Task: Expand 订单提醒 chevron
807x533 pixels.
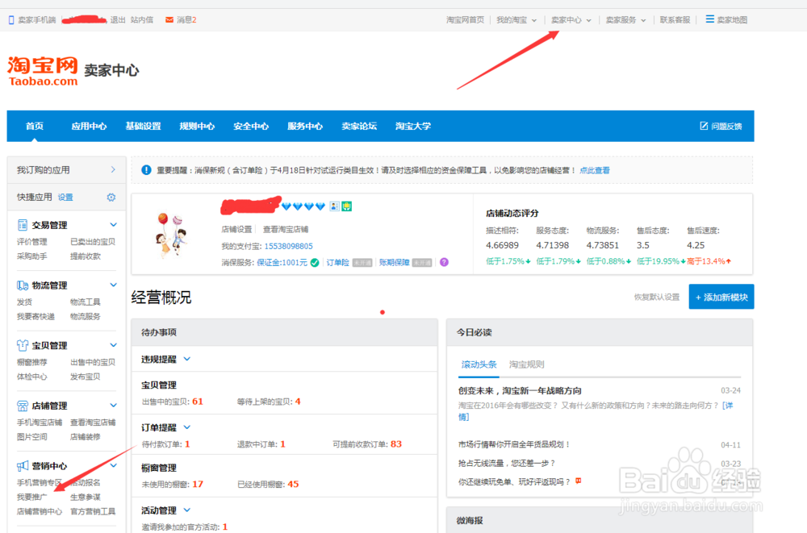Action: (x=187, y=427)
